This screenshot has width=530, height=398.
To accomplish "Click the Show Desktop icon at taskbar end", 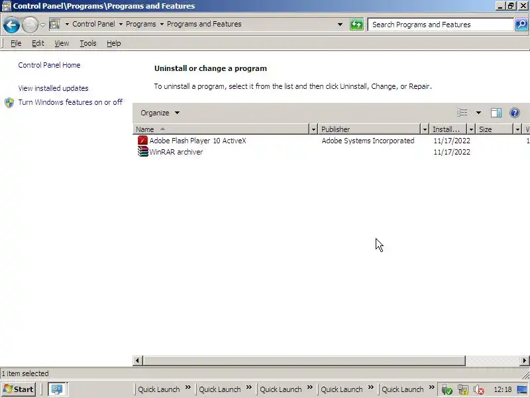I will [x=522, y=390].
